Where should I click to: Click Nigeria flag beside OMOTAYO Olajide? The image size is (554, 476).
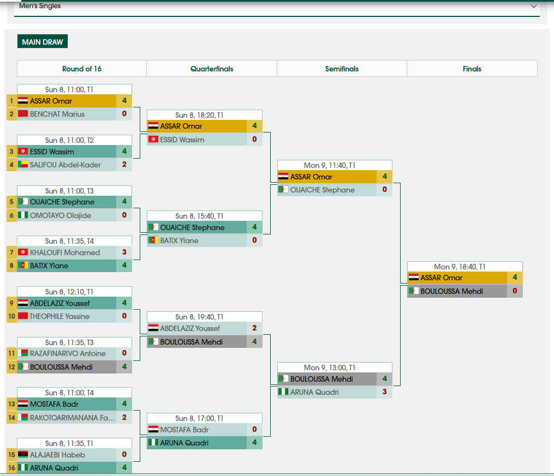pyautogui.click(x=23, y=215)
